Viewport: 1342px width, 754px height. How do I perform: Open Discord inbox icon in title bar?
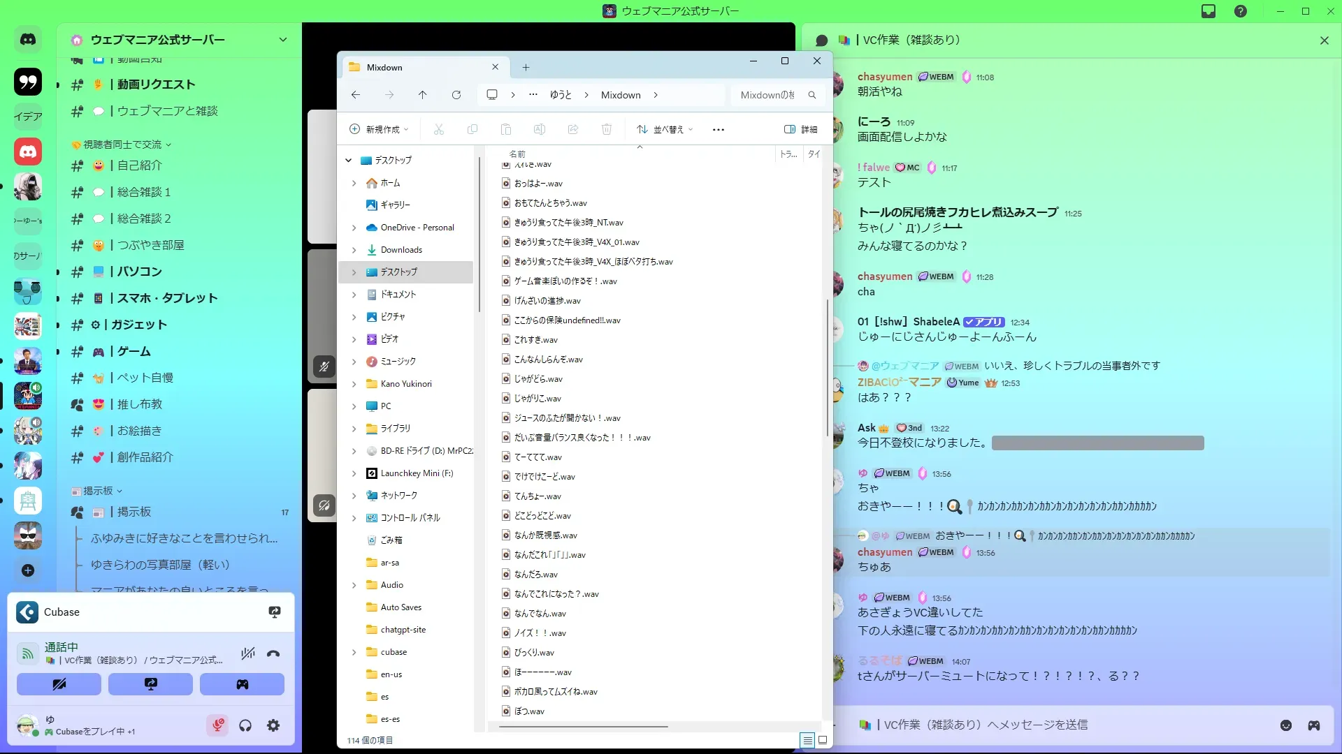[1208, 11]
